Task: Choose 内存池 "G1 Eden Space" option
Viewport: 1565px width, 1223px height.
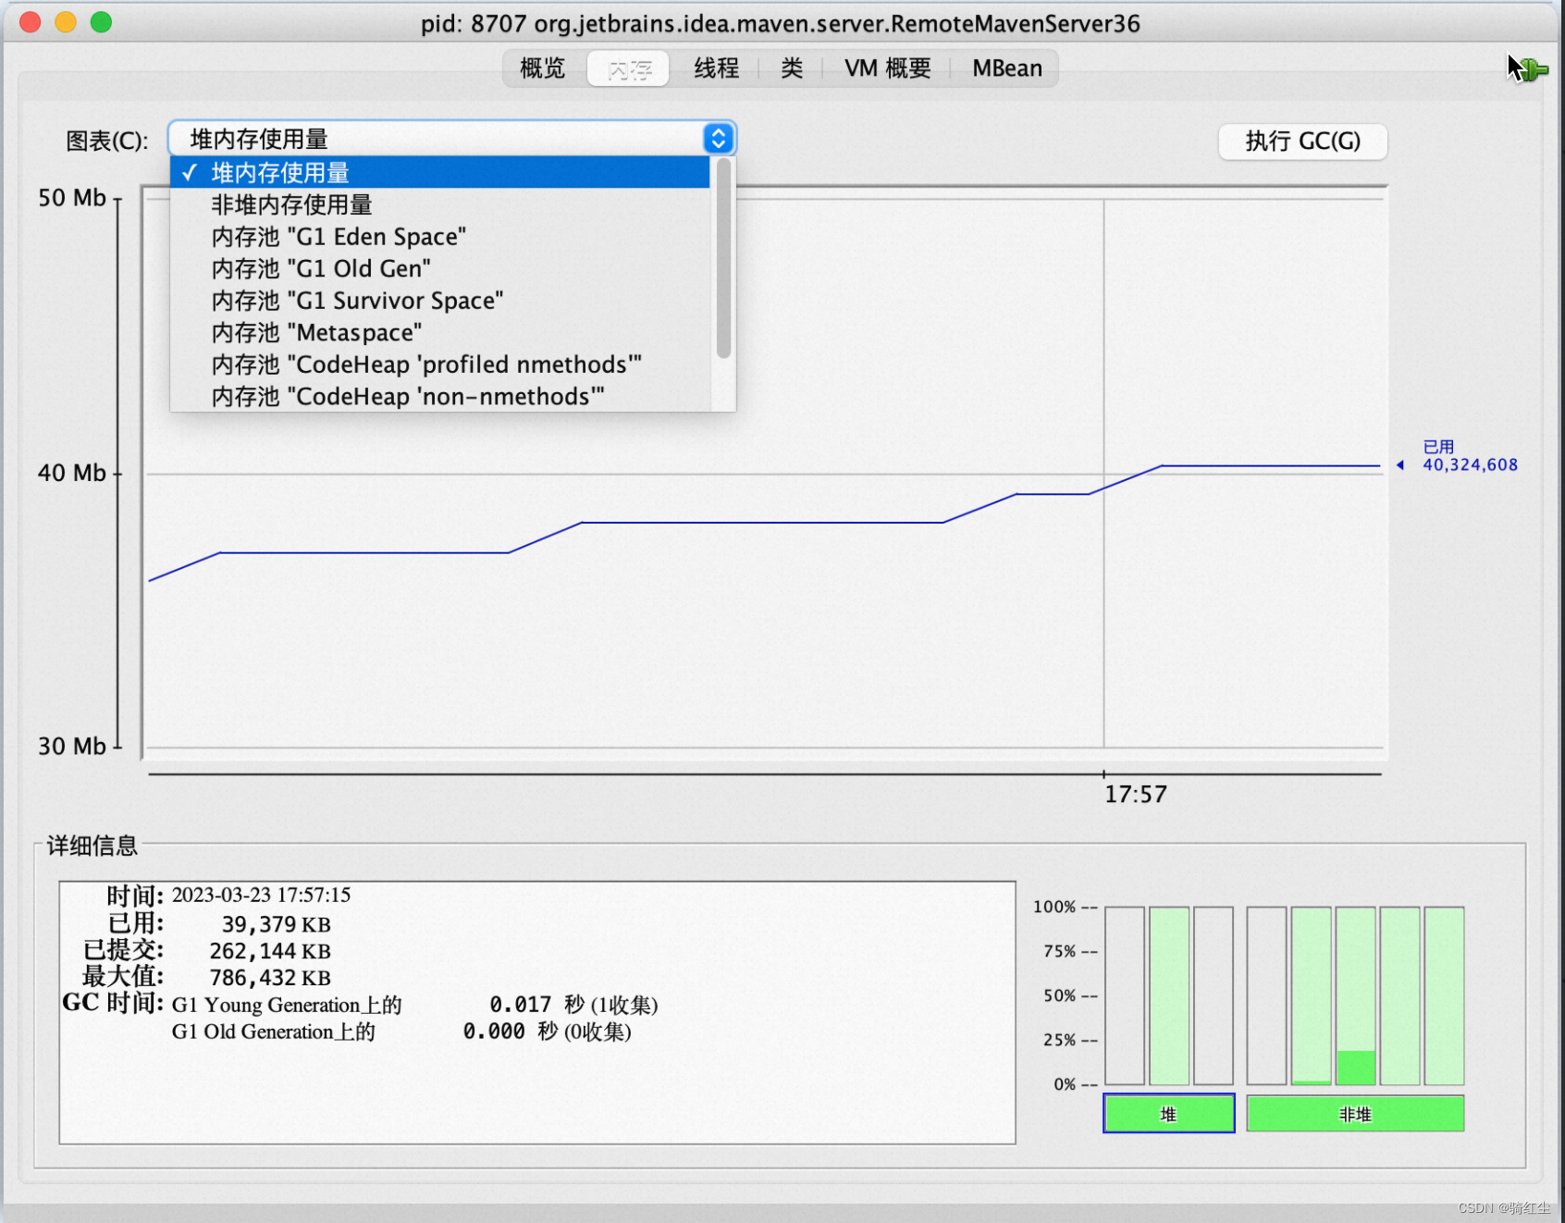Action: (x=440, y=237)
